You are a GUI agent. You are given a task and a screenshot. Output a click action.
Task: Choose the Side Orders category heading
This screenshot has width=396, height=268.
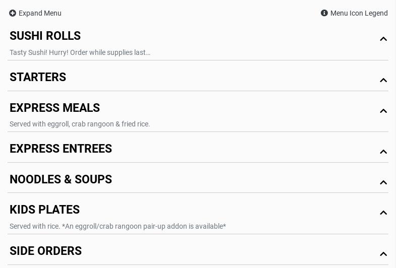point(45,251)
